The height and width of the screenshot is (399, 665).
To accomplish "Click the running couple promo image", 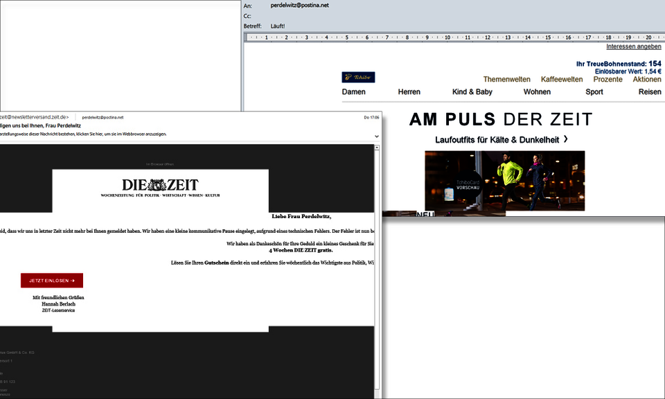I will [526, 179].
